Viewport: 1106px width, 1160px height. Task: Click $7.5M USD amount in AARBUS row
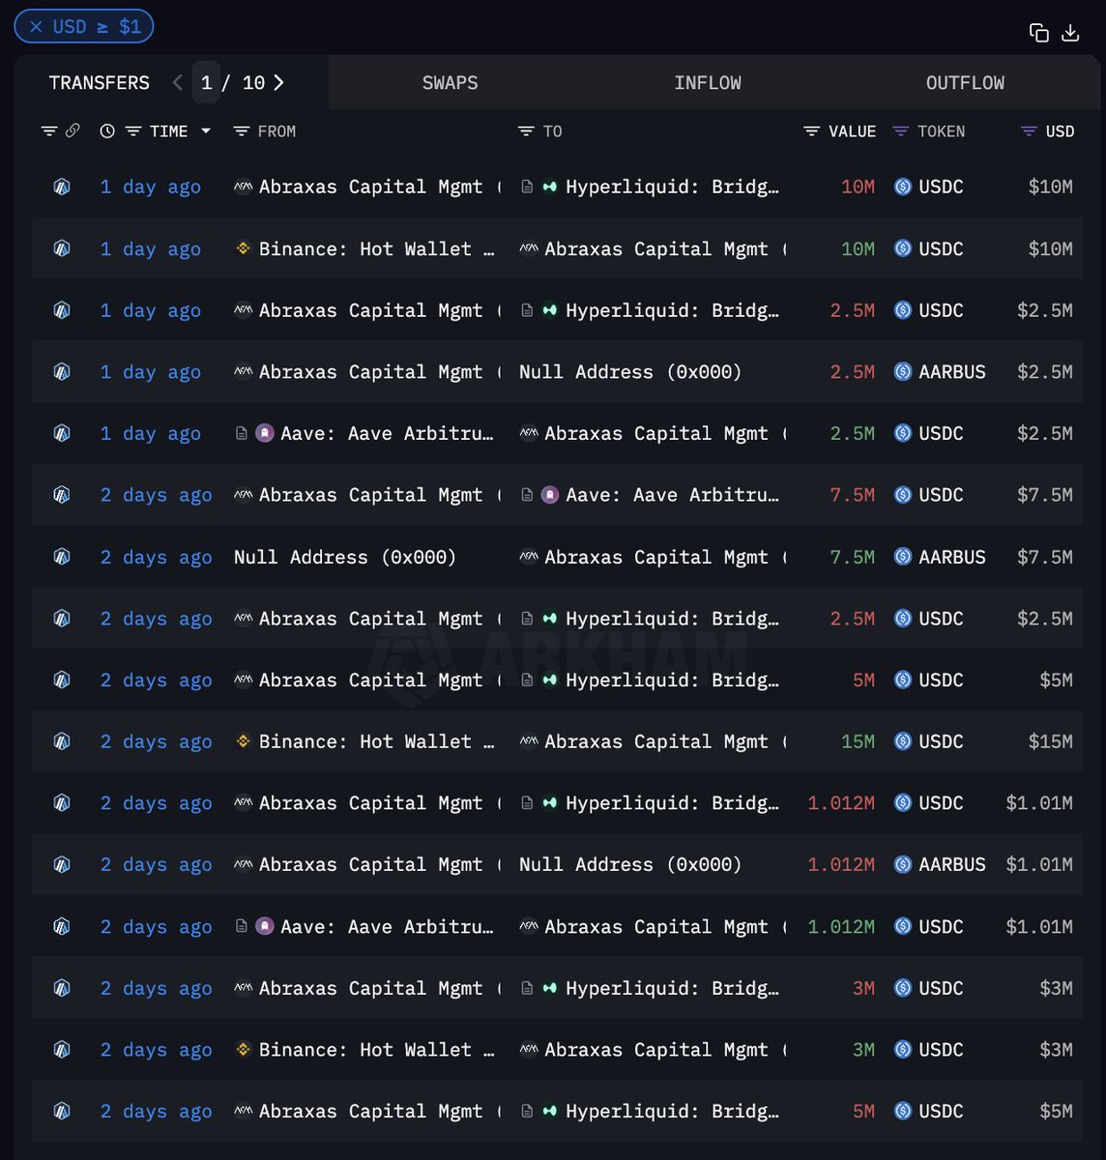(x=1045, y=557)
